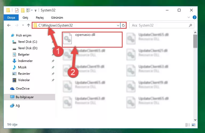Click the search magnifier icon

pos(191,25)
